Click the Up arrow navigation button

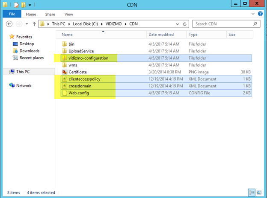[34, 24]
